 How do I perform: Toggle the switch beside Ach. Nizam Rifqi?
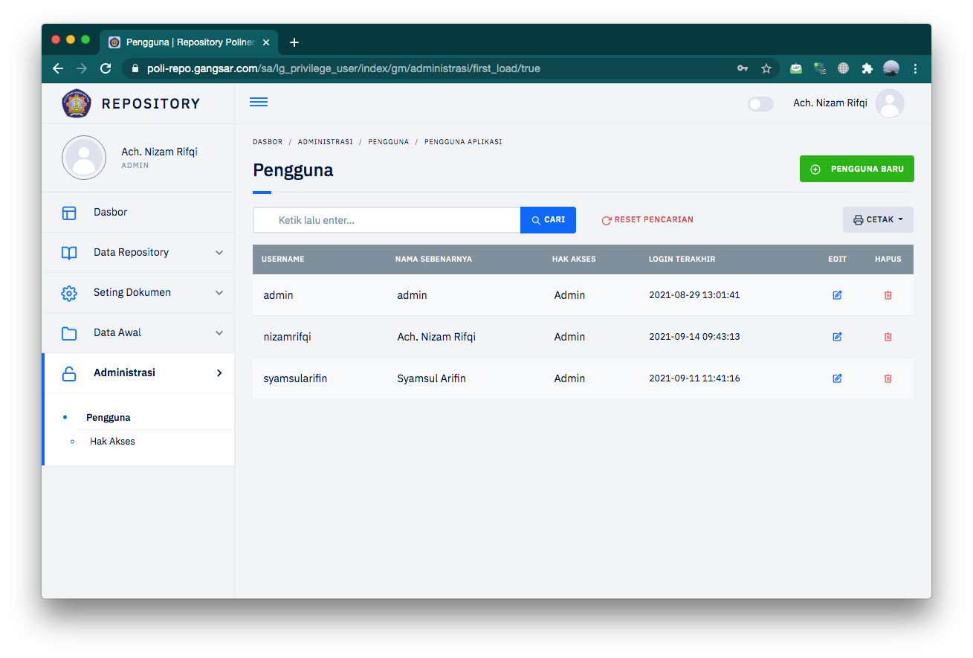coord(760,104)
